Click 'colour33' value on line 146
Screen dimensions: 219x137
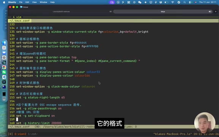click(x=93, y=72)
